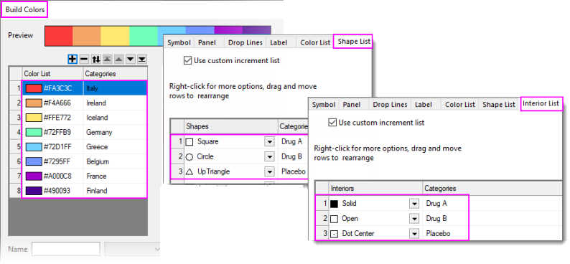Image resolution: width=570 pixels, height=264 pixels.
Task: Click the grayed move-to-top icon in Build Colors
Action: tap(107, 59)
